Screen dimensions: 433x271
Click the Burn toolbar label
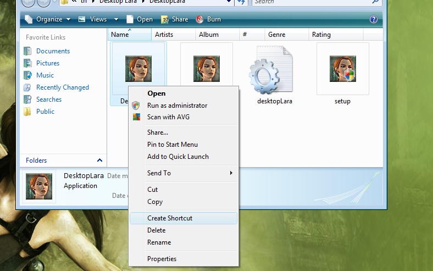coord(214,19)
